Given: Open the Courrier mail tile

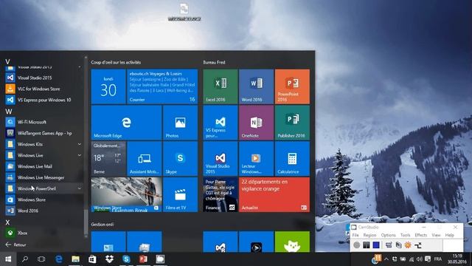Looking at the screenshot, I should click(x=162, y=86).
